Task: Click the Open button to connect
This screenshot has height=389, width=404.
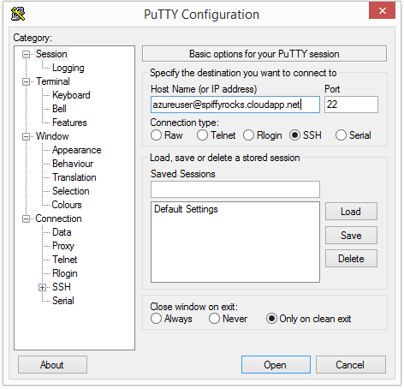Action: click(x=276, y=365)
